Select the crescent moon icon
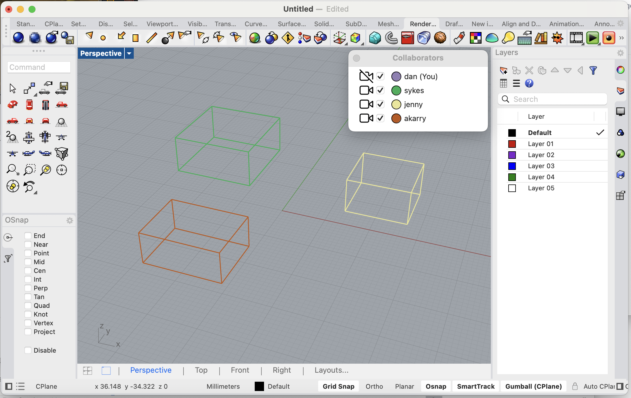The height and width of the screenshot is (398, 631). pos(391,38)
